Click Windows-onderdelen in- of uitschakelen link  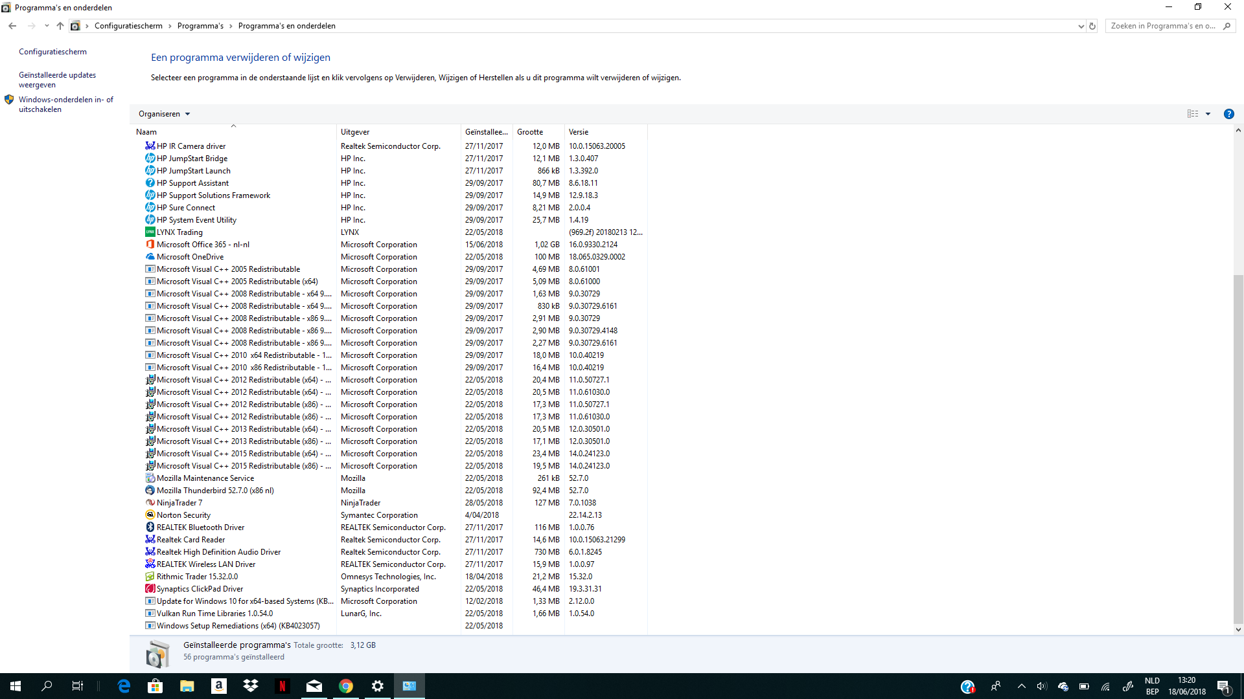[65, 104]
